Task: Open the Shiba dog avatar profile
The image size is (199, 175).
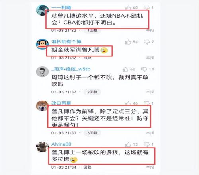Action: [42, 106]
